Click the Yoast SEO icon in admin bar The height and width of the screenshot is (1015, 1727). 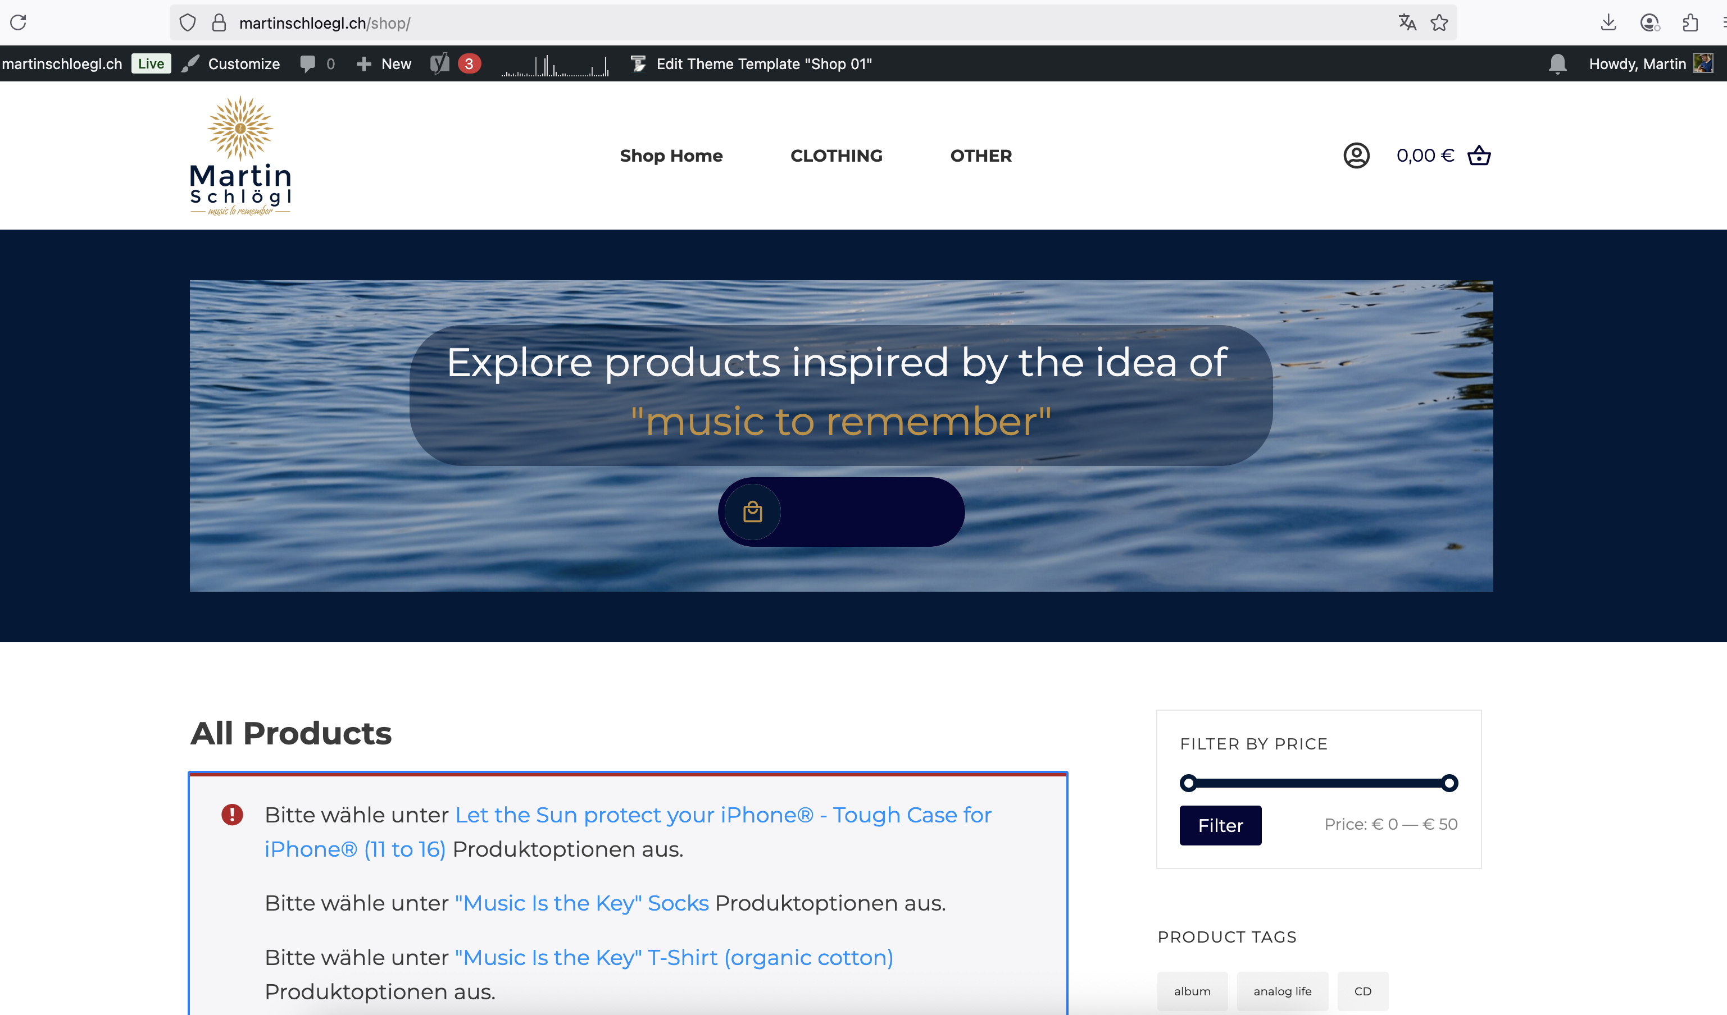pyautogui.click(x=439, y=63)
